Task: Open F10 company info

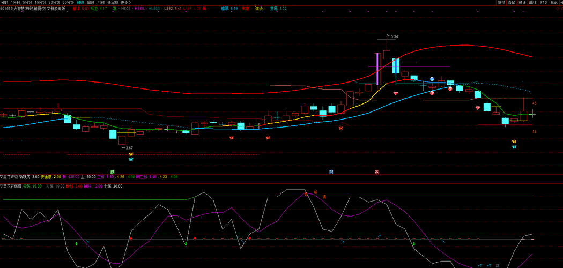Action: point(543,2)
